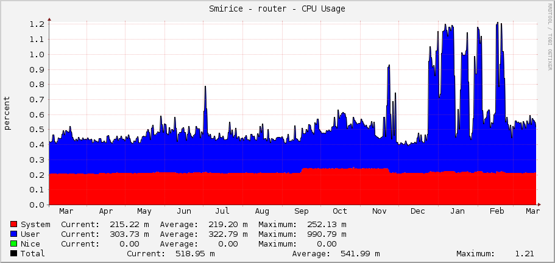Click the 'Mar' label beside 'Apr'
Screen dimensions: 555x263
[66, 211]
